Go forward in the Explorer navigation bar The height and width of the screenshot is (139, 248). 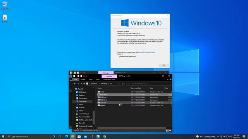tap(78, 84)
